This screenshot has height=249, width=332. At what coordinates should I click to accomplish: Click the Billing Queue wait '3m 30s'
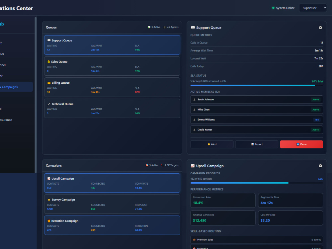[95, 92]
